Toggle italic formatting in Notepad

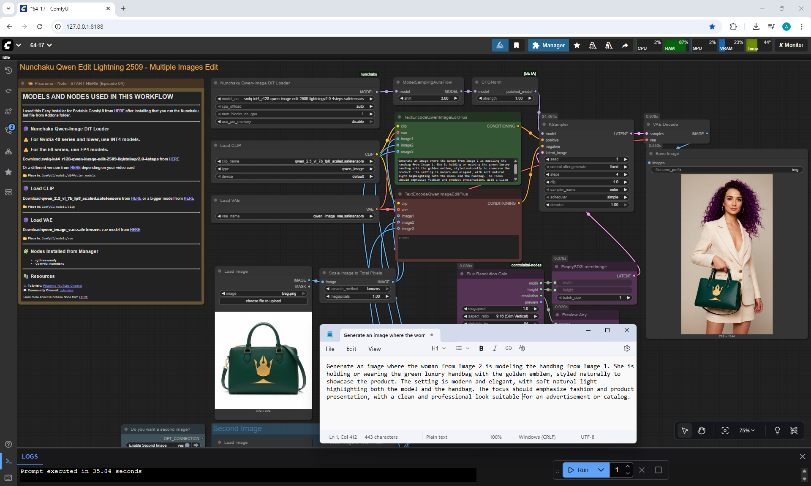495,348
